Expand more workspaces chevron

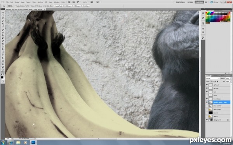(206, 2)
